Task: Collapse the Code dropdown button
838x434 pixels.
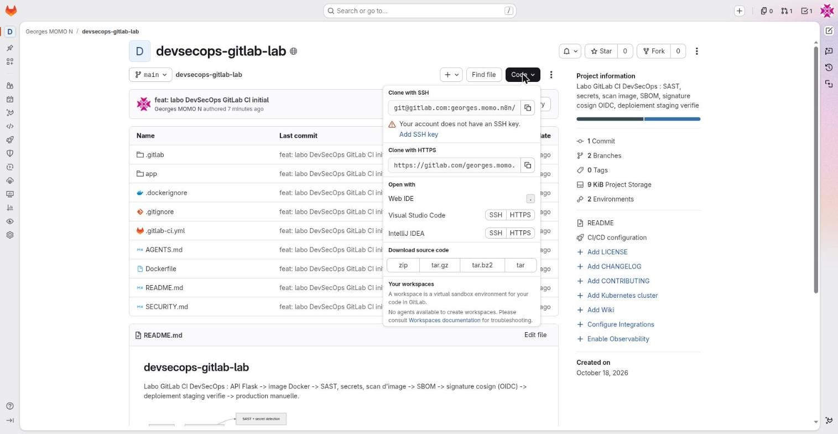Action: (522, 75)
